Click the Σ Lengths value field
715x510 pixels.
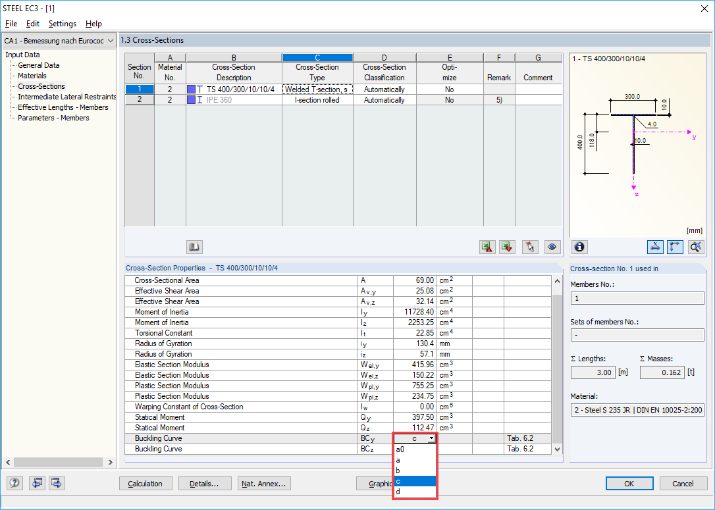[x=593, y=372]
